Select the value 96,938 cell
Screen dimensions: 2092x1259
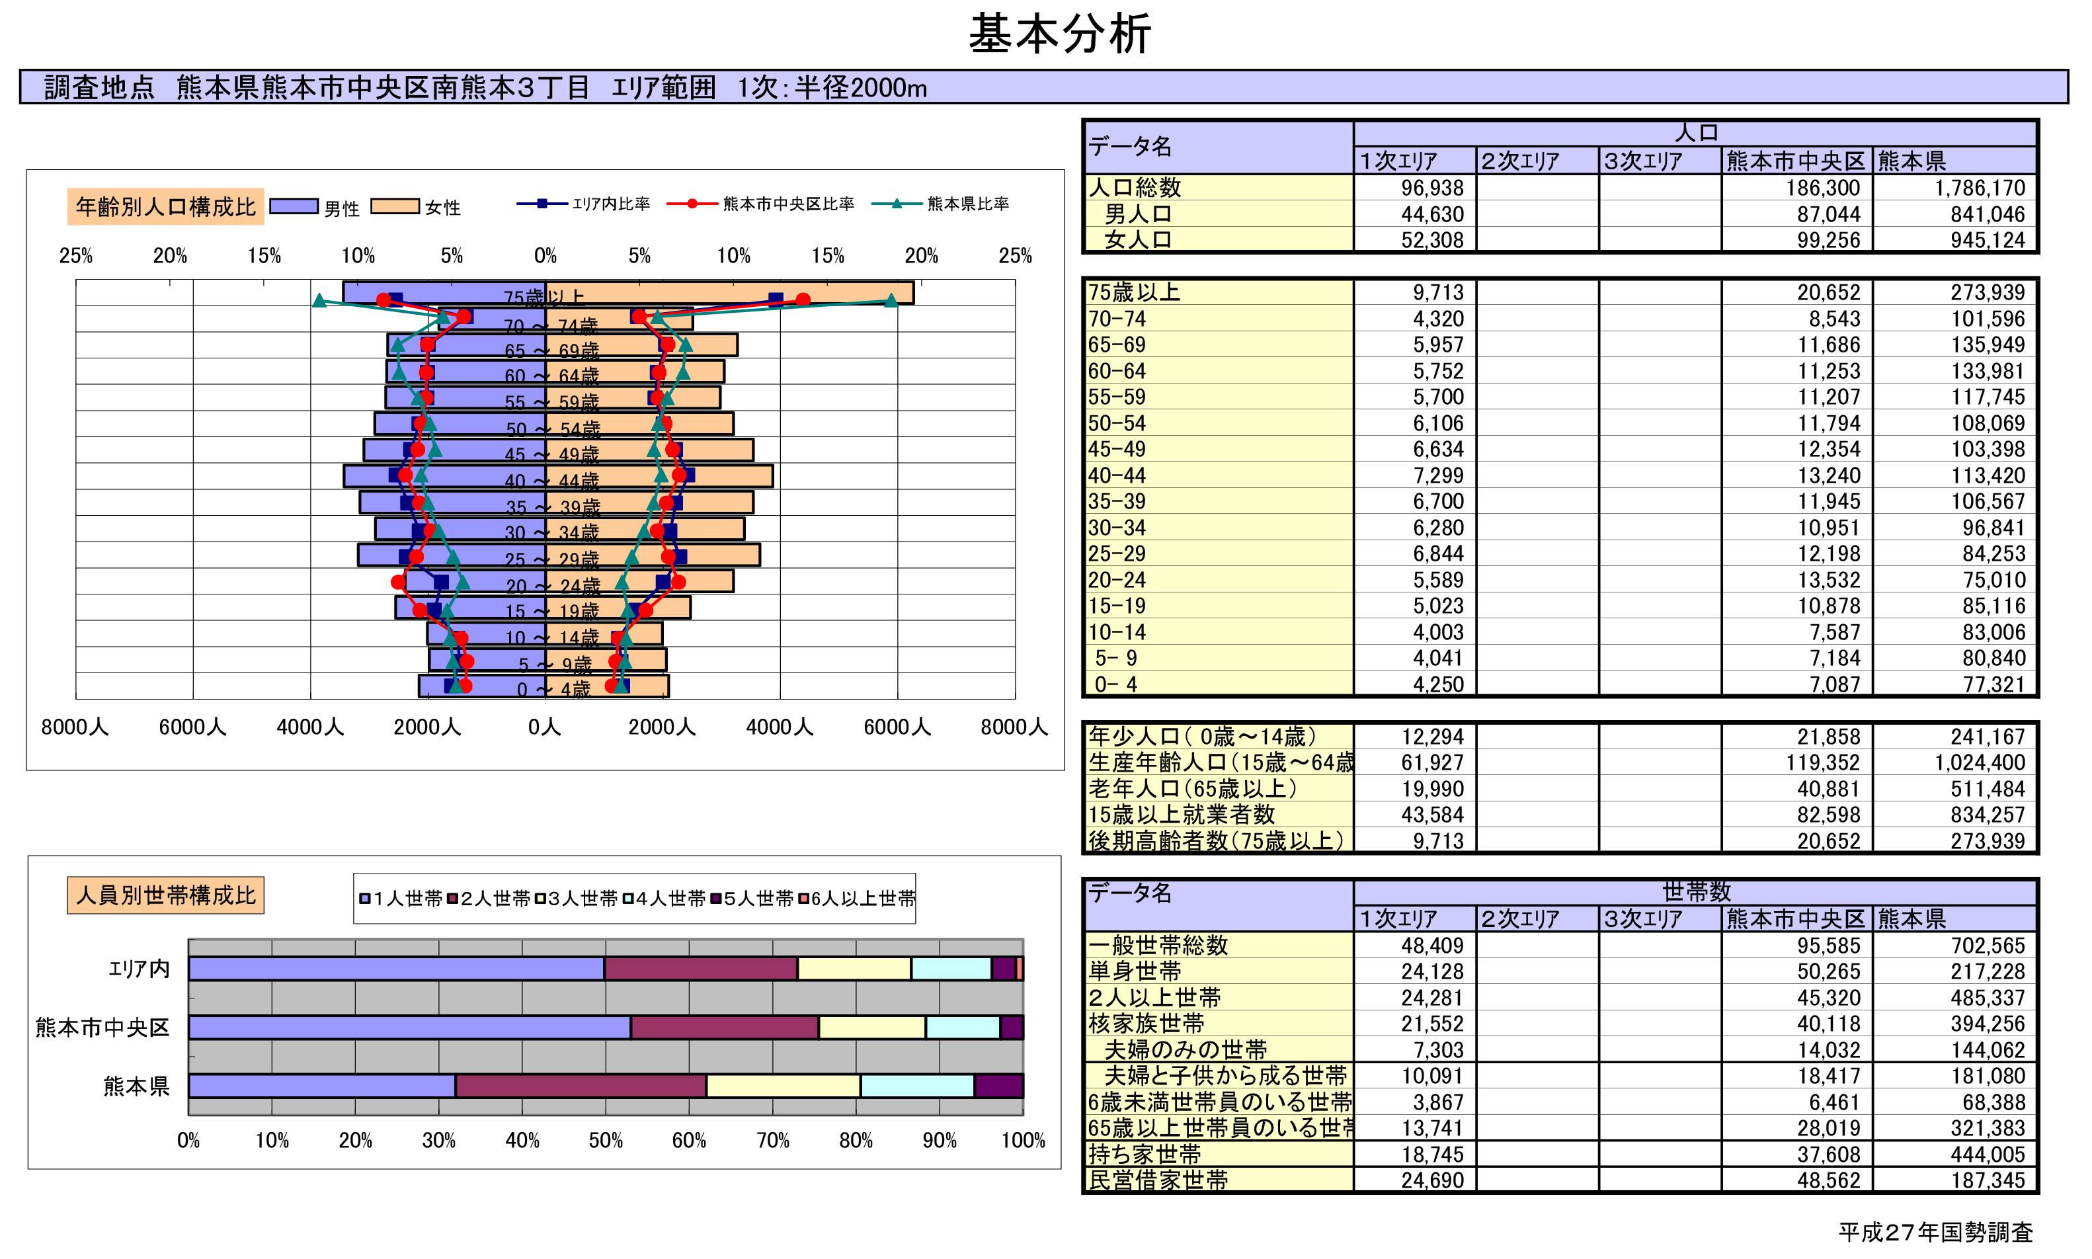1415,188
